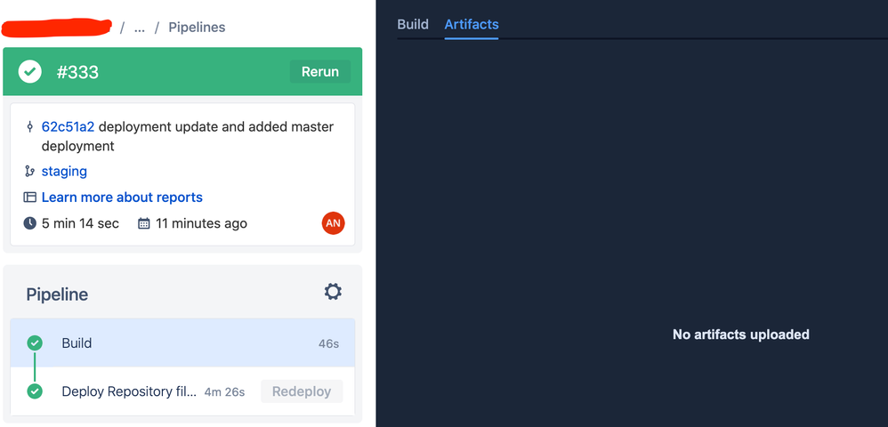Click the 11 minutes ago timestamp
Screen dimensions: 888x427
click(x=201, y=223)
